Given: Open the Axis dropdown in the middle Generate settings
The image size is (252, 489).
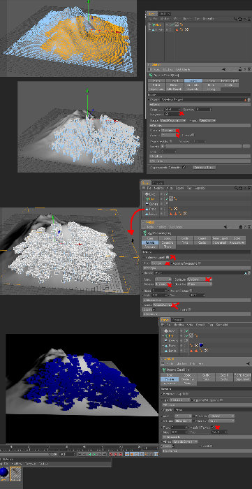Looking at the screenshot, I should coord(163,279).
